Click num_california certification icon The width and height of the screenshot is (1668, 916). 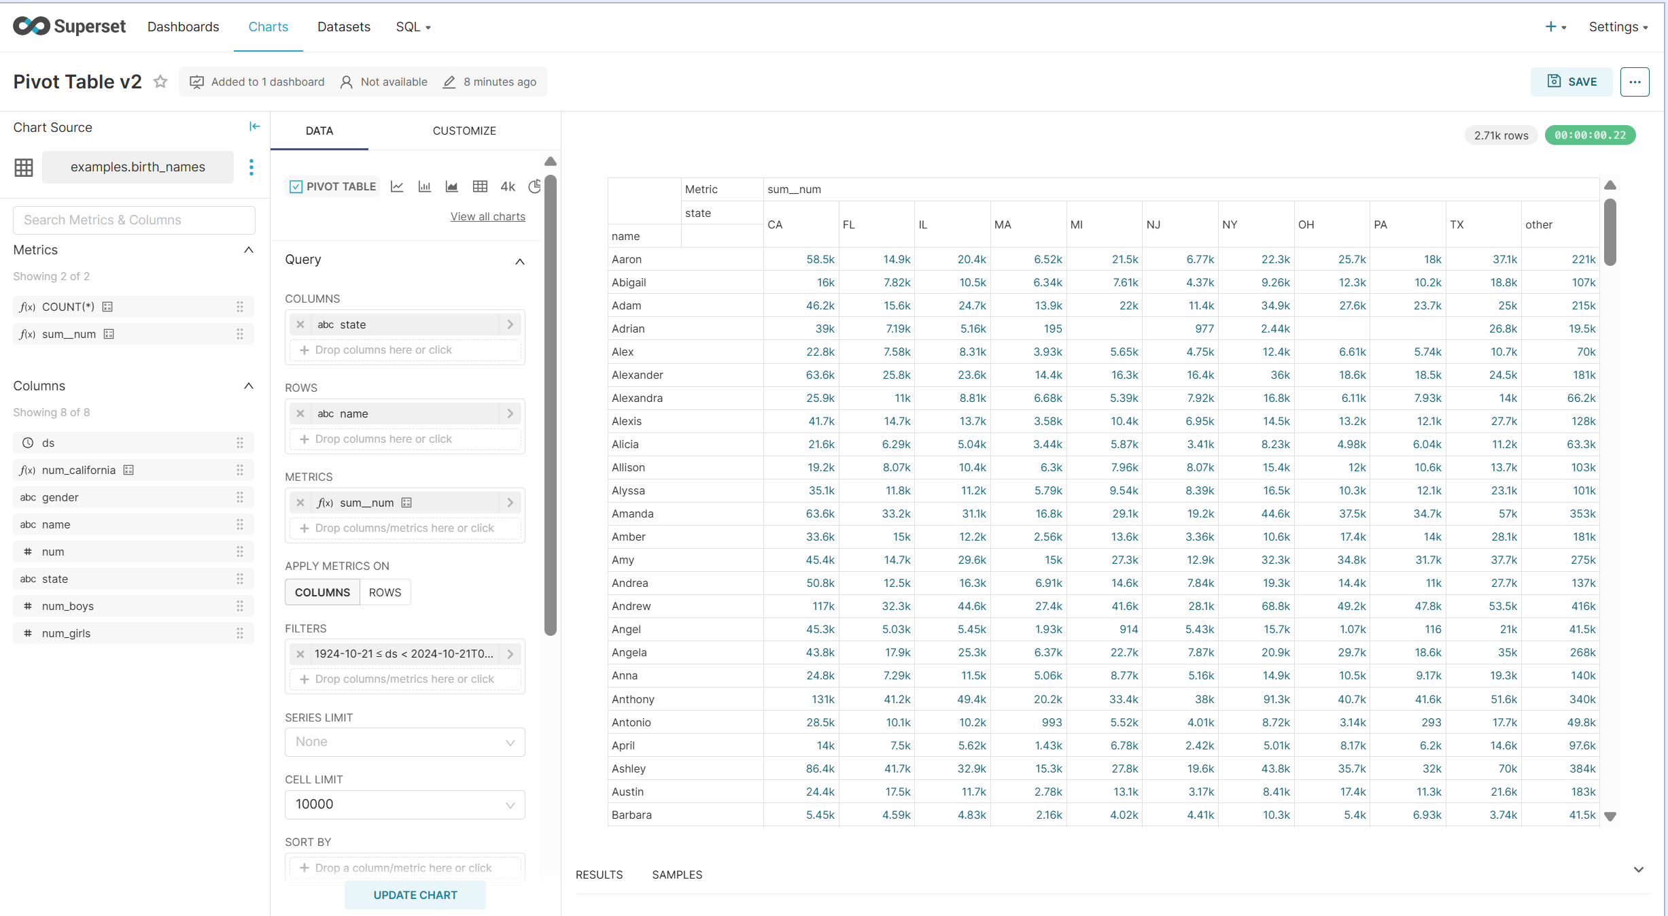[128, 470]
